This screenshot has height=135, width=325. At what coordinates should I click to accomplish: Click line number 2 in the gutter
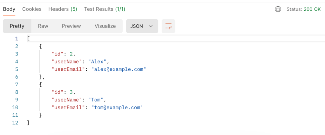tap(17, 46)
